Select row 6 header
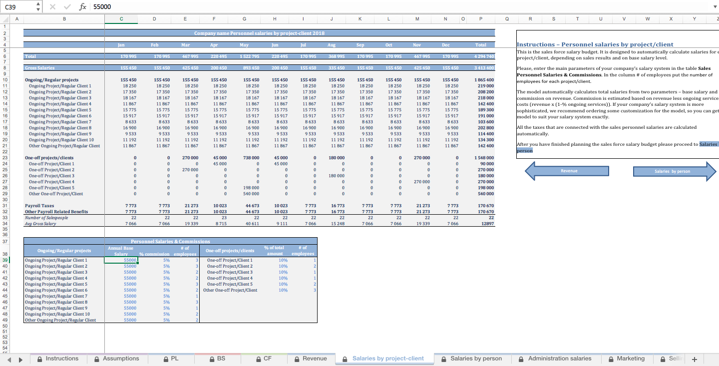 pos(4,56)
